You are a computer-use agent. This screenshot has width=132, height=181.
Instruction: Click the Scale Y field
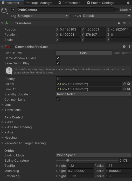click(95, 40)
